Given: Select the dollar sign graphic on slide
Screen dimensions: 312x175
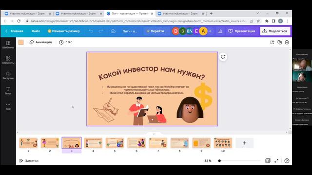Looking at the screenshot, I should click(x=203, y=96).
